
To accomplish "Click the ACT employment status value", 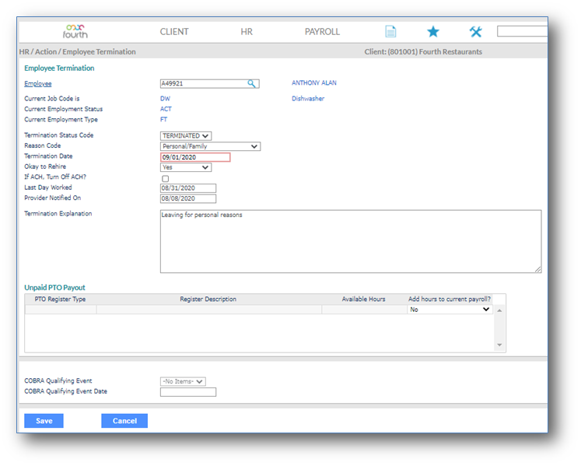I will pyautogui.click(x=166, y=109).
